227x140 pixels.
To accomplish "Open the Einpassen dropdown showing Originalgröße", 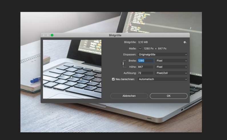I will pyautogui.click(x=162, y=54).
